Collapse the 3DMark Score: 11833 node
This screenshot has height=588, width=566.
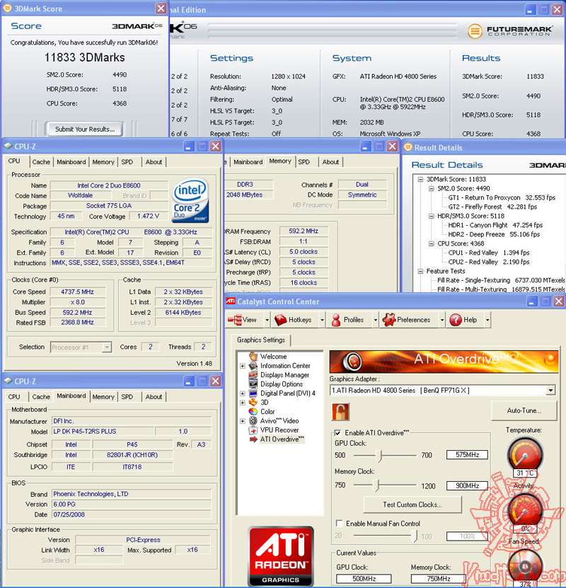pos(420,179)
